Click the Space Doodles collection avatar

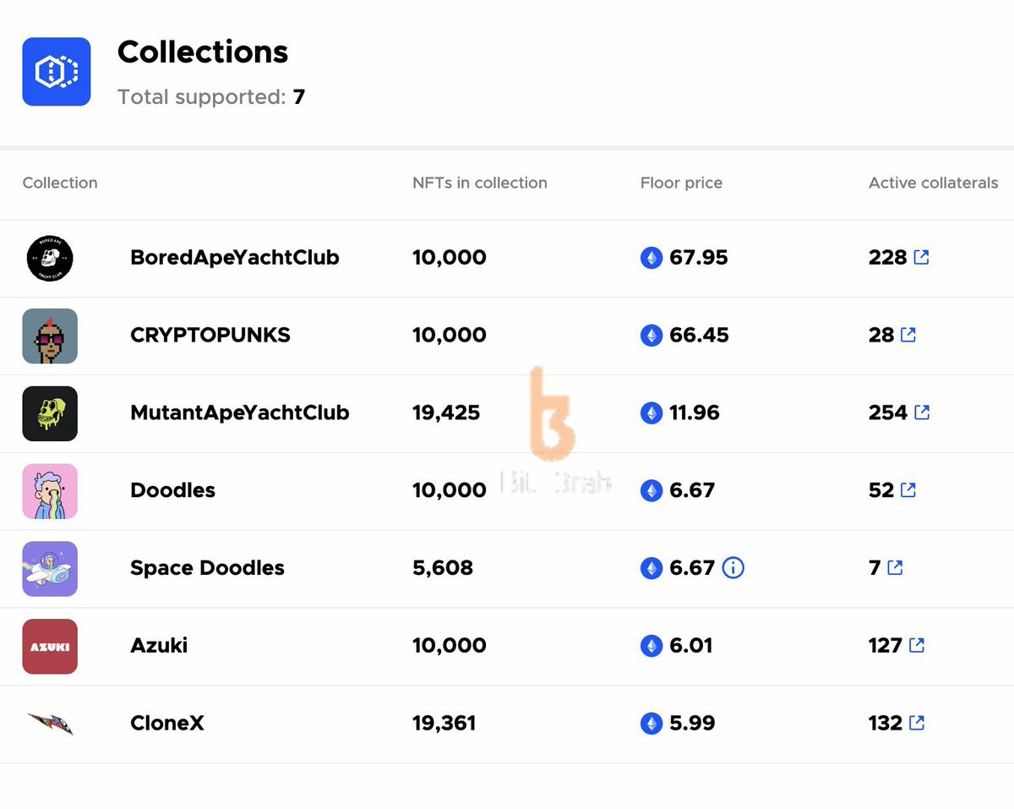coord(50,569)
